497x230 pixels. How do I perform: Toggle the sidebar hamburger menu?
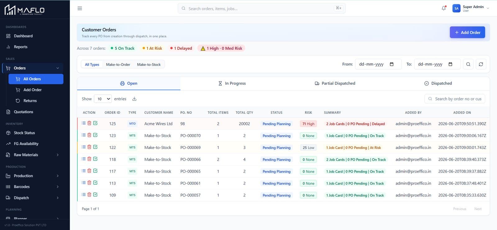[80, 8]
